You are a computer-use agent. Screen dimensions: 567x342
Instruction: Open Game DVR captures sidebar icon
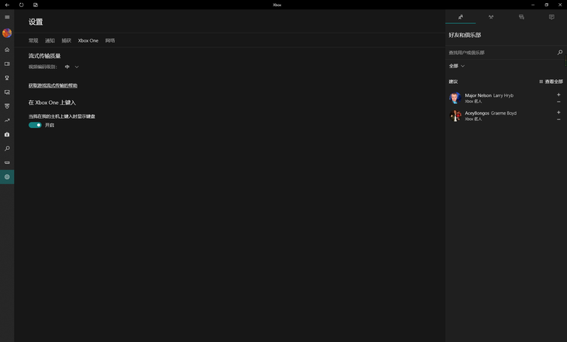coord(7,92)
